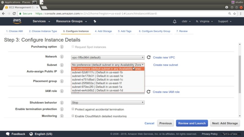
Task: Click the pin shortcut icon in navbar
Action: (95, 21)
